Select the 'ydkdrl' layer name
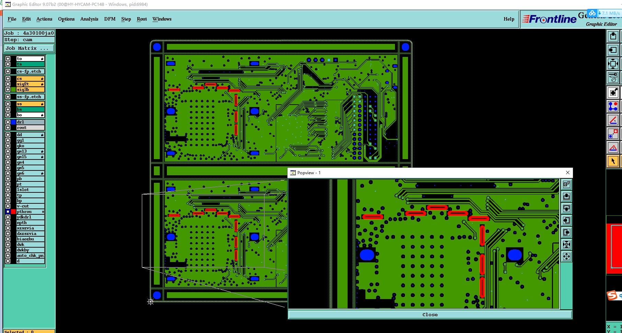 tap(31, 217)
